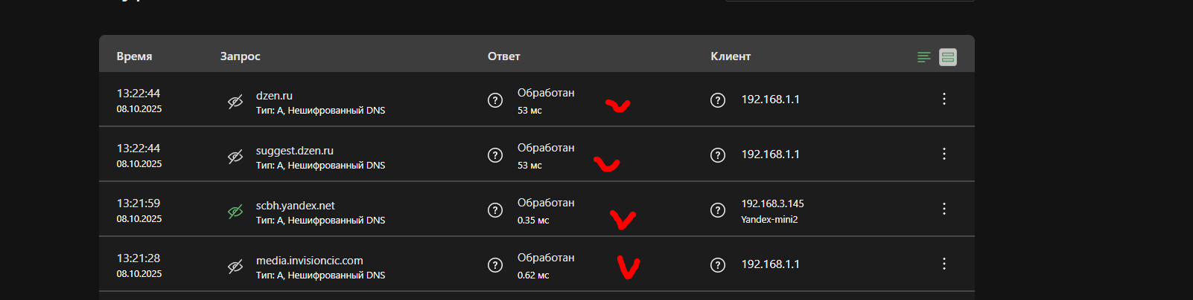Open response info icon for suggest.dzen.ru
Viewport: 1193px width, 300px height.
(495, 155)
